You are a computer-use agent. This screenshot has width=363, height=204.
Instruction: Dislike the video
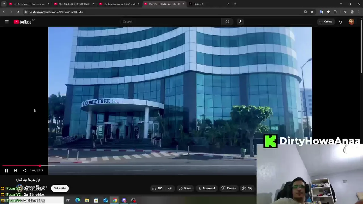point(170,188)
